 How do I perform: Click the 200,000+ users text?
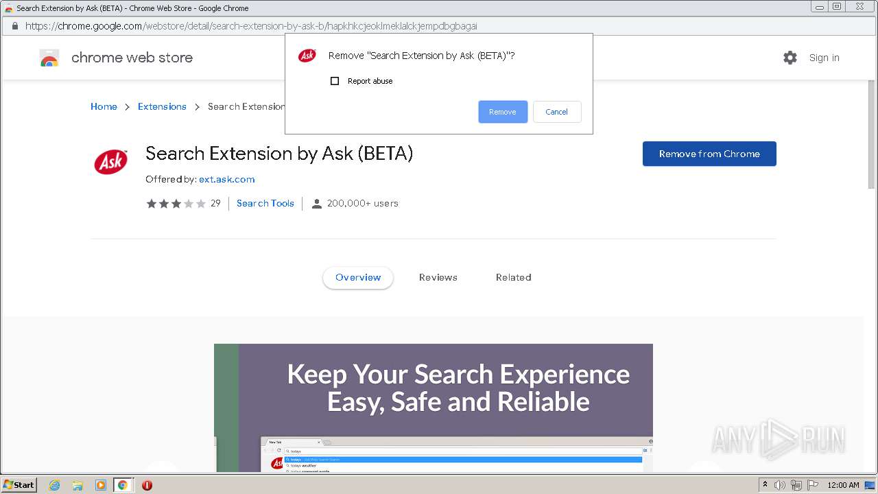(x=363, y=203)
